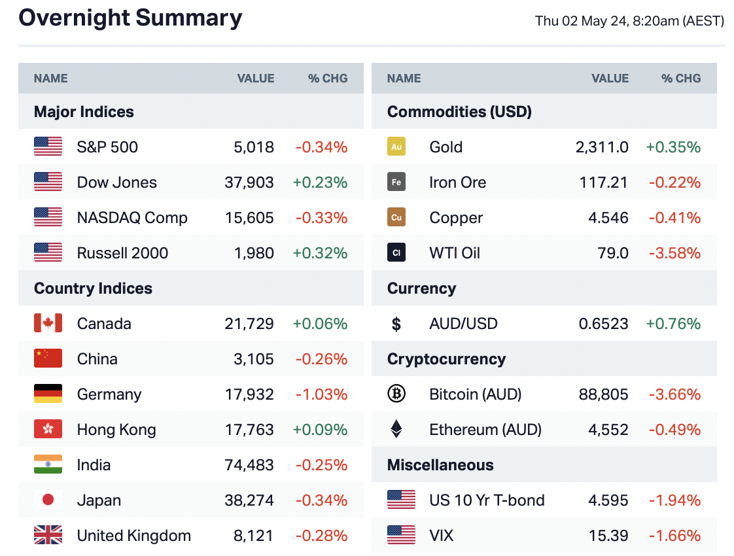Click the Hong Kong flag icon
Image resolution: width=734 pixels, height=556 pixels.
48,430
